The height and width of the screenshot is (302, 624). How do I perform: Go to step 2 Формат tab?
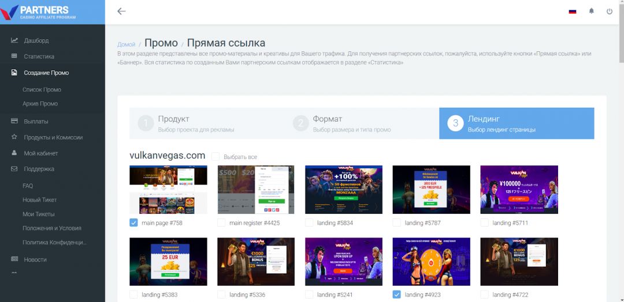[362, 123]
